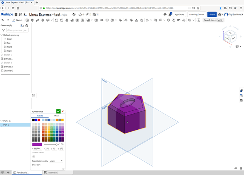Select the Revolve tool in the toolbar
This screenshot has height=175, width=244.
point(32,20)
